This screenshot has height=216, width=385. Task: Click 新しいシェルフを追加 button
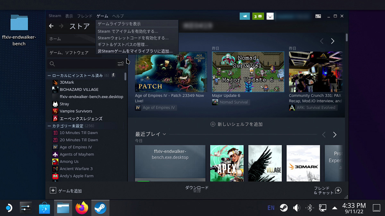tap(236, 124)
